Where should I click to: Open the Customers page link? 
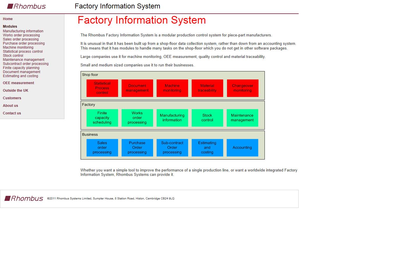click(12, 98)
